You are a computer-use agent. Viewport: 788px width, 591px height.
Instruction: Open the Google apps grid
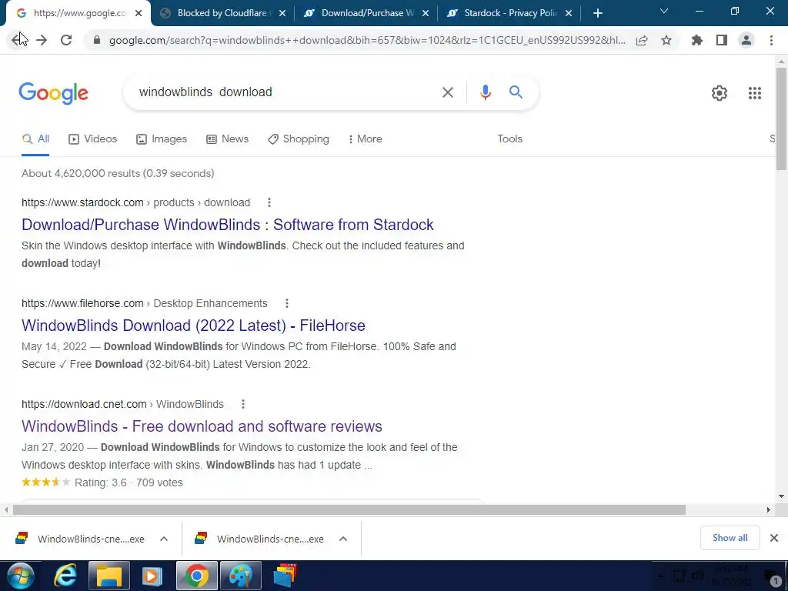[x=754, y=93]
